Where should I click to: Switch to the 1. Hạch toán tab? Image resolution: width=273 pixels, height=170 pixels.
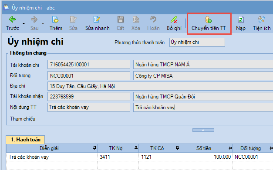[x=25, y=140]
